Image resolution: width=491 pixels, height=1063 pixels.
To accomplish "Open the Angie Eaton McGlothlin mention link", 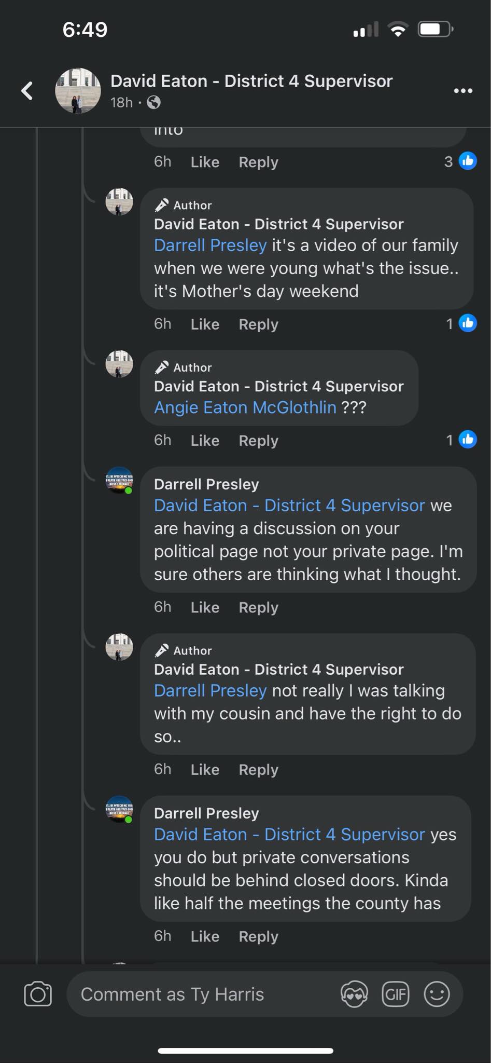I will coord(245,407).
